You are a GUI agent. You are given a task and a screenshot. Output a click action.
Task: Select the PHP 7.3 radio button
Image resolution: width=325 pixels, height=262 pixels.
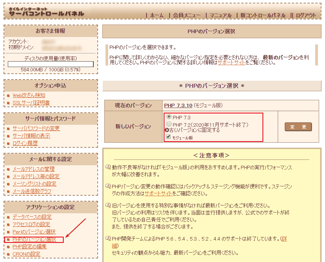(x=169, y=117)
